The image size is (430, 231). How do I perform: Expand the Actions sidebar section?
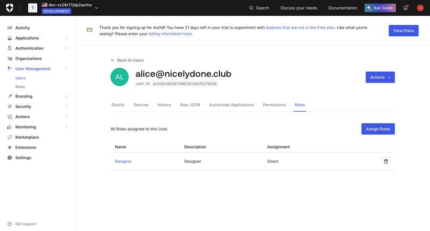click(x=66, y=117)
